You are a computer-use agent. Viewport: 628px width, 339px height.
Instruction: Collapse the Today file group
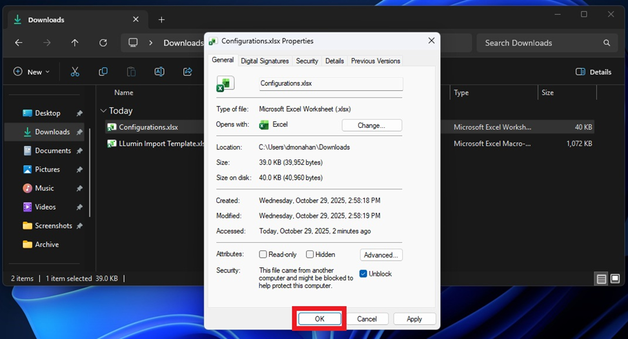[104, 110]
